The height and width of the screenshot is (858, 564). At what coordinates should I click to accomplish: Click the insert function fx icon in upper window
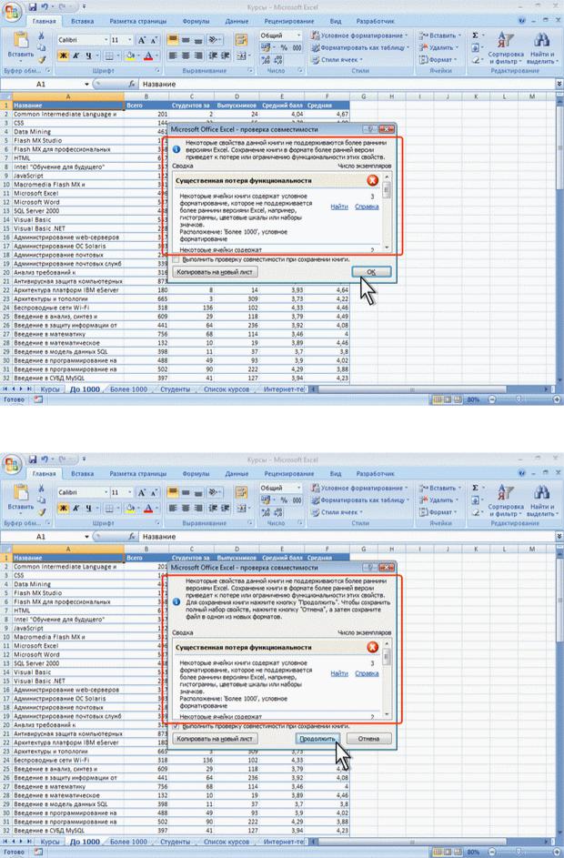point(132,85)
